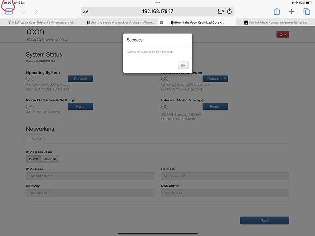
Task: Click the roon logo
Action: tap(35, 32)
